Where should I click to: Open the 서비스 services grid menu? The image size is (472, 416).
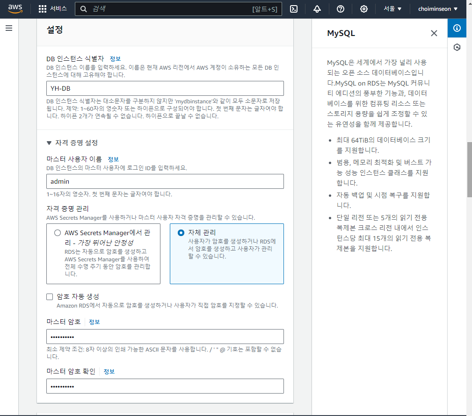pyautogui.click(x=43, y=9)
